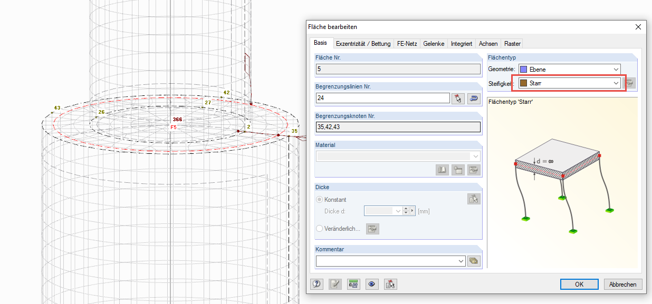Click the edit notes pencil icon
652x304 pixels.
(x=335, y=284)
